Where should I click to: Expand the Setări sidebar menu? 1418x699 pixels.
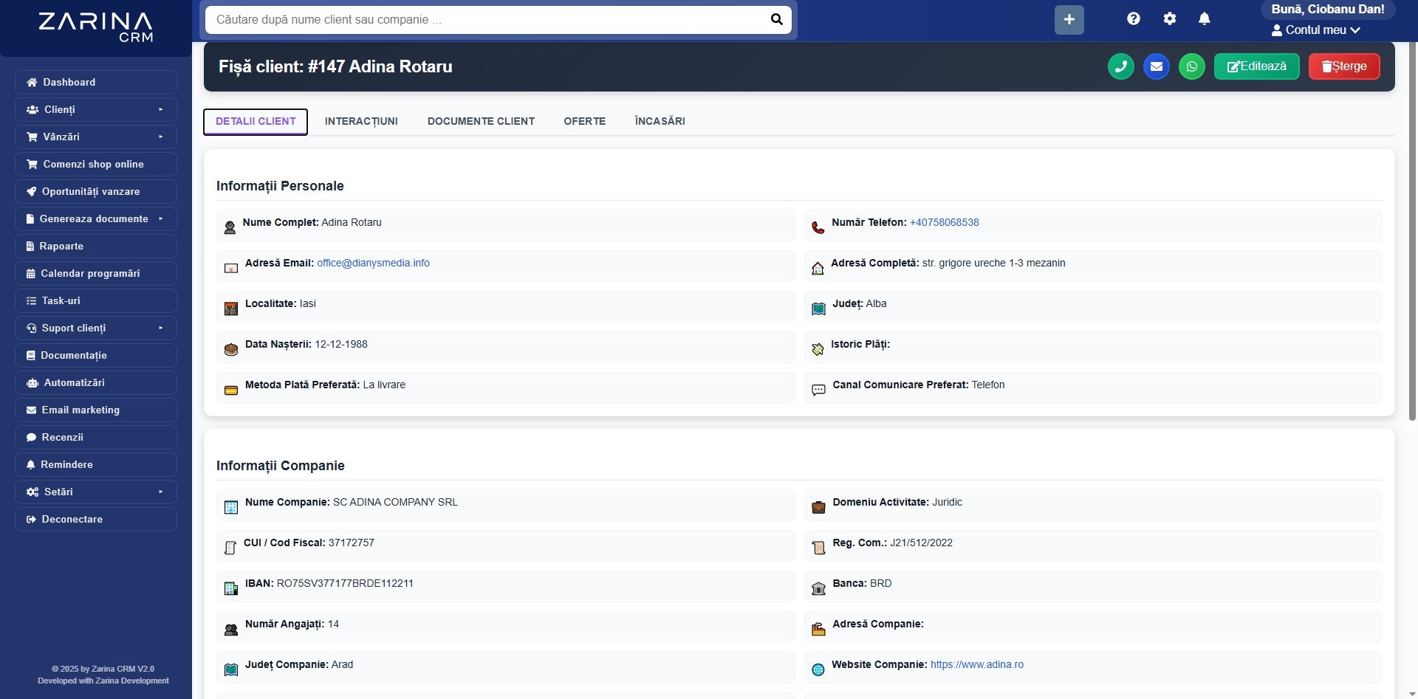[x=95, y=492]
